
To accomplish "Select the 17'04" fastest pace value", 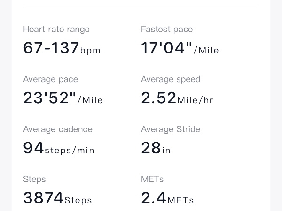I will tap(167, 48).
